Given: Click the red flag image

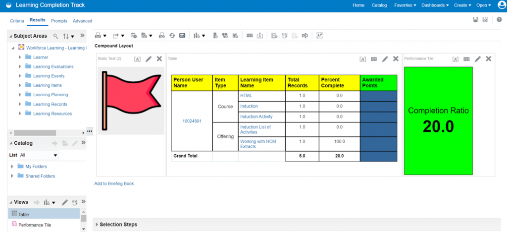Looking at the screenshot, I should (x=131, y=101).
